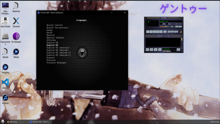Screen dimensions: 220x124
Task: Click the Winamp visualizer display
Action: pos(152,23)
